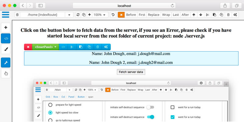Image resolution: width=244 pixels, height=122 pixels.
Task: Turn on the disabled self-destruct sequence switch
Action: tap(150, 107)
